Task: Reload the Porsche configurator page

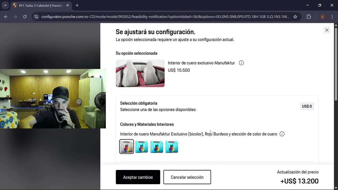Action: pyautogui.click(x=25, y=17)
